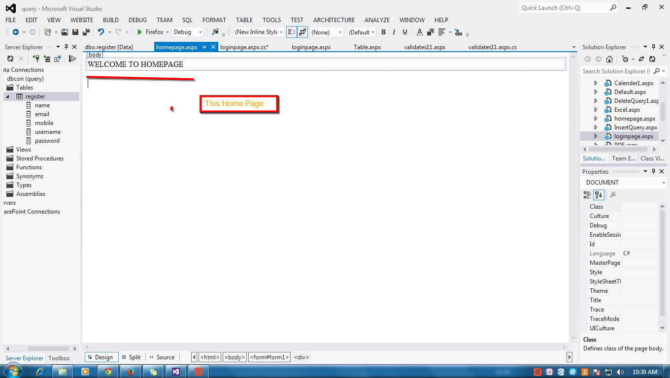Undo the last action
670x378 pixels.
[x=101, y=32]
